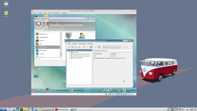Expand the Пользователи tree node

tap(69, 58)
